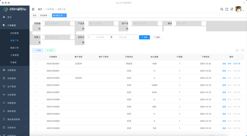Click the 试模管理 sidebar icon

(x=4, y=70)
